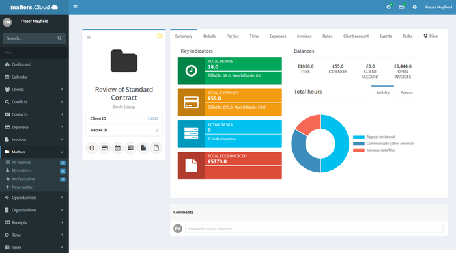Screen dimensions: 456x253
Task: Click the record time clock button on matter card
Action: (x=92, y=148)
